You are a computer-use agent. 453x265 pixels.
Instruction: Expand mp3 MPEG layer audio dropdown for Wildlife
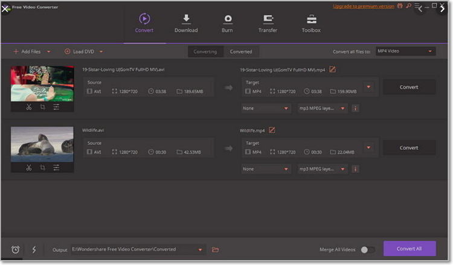(323, 169)
